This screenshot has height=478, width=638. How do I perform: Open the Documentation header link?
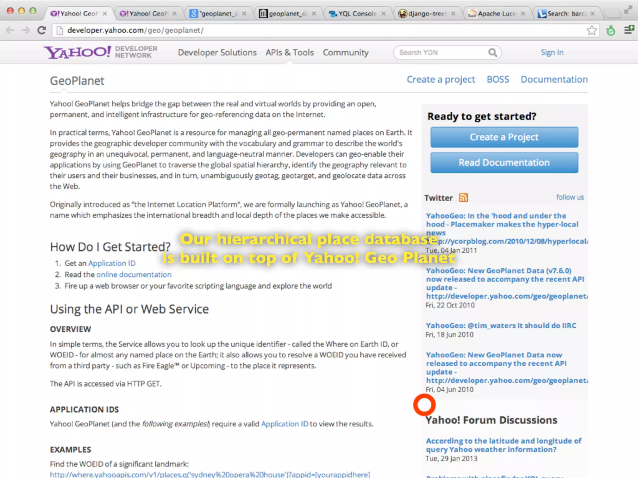pos(554,79)
